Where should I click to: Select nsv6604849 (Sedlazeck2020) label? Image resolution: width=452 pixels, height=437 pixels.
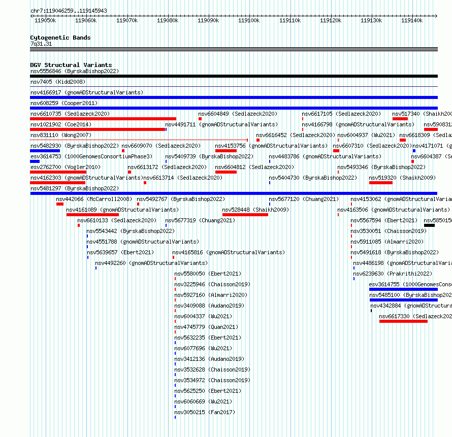[238, 114]
